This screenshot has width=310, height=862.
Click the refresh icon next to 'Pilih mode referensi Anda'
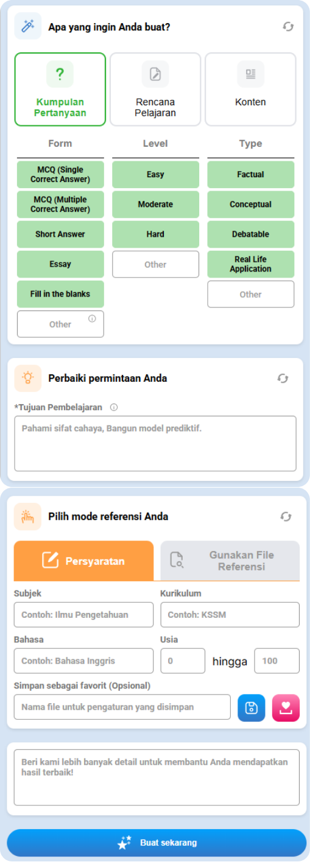[286, 516]
